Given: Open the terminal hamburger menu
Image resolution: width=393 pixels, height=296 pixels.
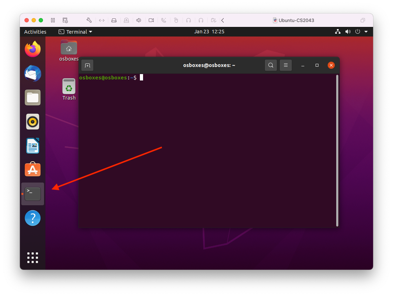Looking at the screenshot, I should 285,65.
